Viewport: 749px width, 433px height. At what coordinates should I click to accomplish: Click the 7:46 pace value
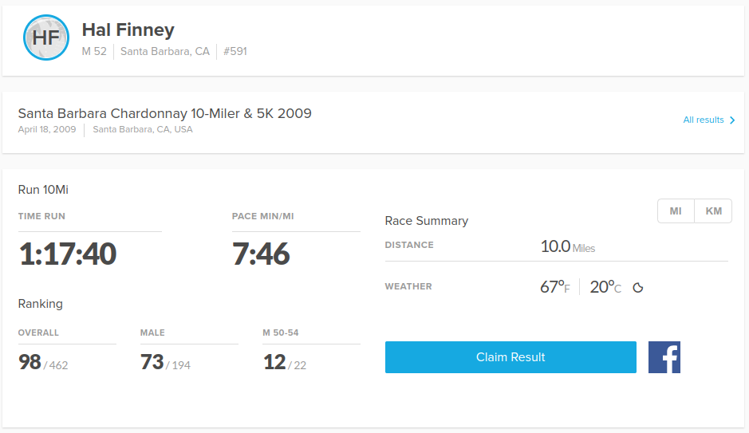(261, 254)
